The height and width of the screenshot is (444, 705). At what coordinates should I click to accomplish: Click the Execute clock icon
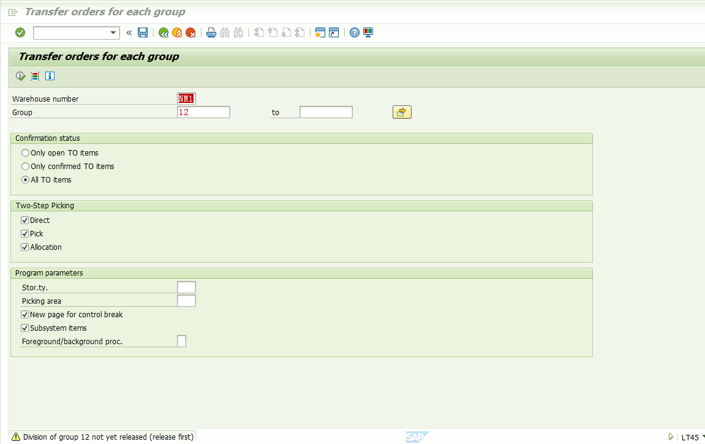point(21,76)
